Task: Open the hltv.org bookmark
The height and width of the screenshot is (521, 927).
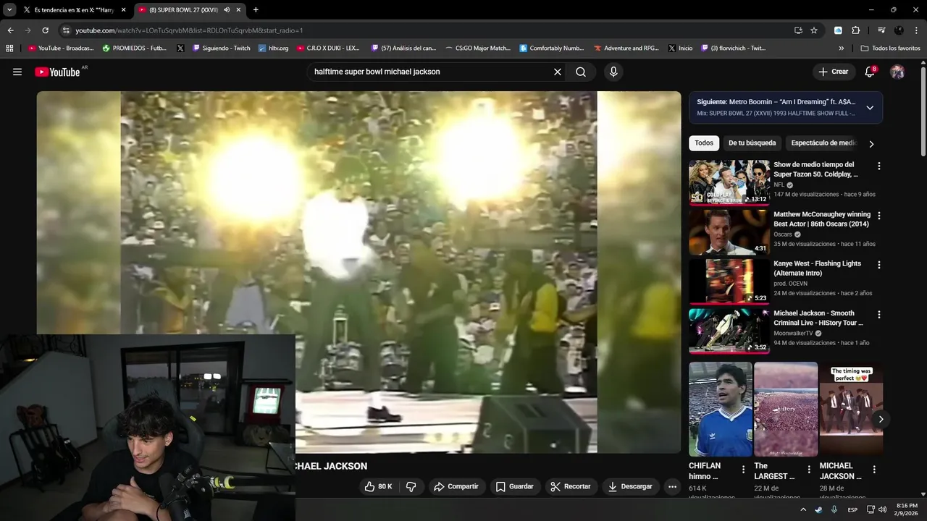Action: (273, 48)
